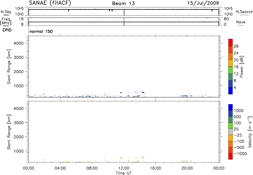
Task: Select the yellow-orange 16–20 dB Power swatch
Action: point(231,63)
